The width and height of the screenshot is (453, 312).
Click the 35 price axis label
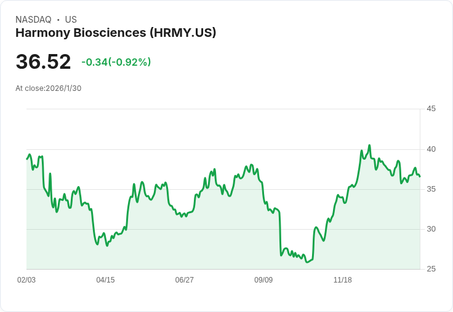[431, 189]
